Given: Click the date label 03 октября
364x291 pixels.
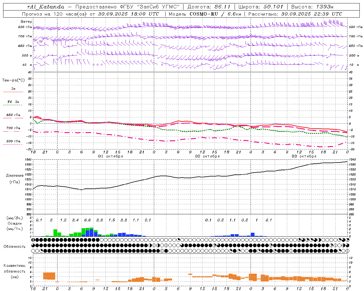Looking at the screenshot, I should pos(304,156).
